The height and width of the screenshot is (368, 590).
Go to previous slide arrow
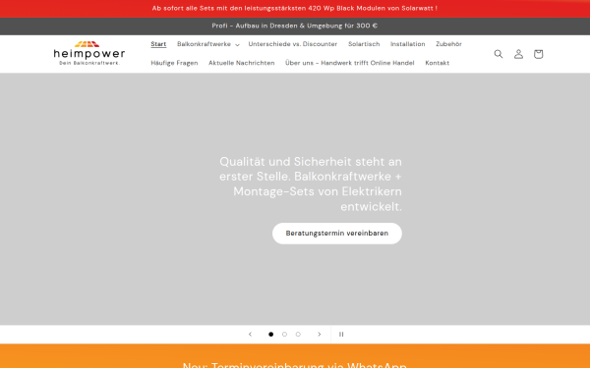[250, 335]
